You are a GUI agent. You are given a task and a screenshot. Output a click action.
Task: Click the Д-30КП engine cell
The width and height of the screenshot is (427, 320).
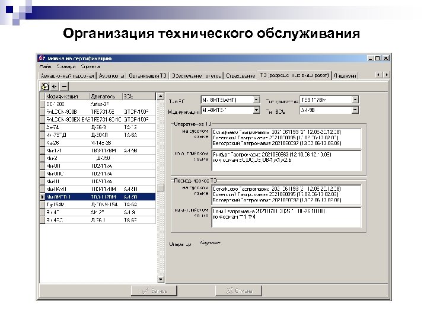(x=106, y=135)
